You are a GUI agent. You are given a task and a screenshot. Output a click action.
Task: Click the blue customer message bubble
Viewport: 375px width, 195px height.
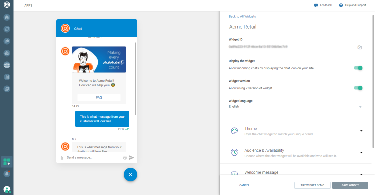(102, 119)
